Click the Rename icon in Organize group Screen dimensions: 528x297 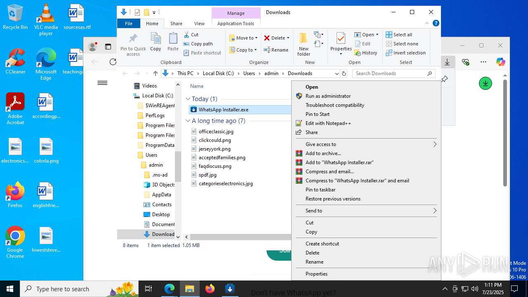coord(267,50)
